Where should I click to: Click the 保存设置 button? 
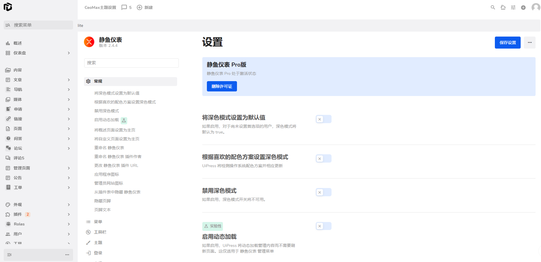507,43
